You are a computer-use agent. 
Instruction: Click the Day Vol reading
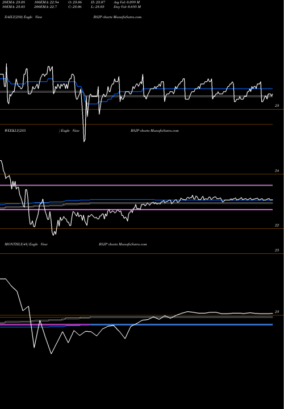pos(127,7)
